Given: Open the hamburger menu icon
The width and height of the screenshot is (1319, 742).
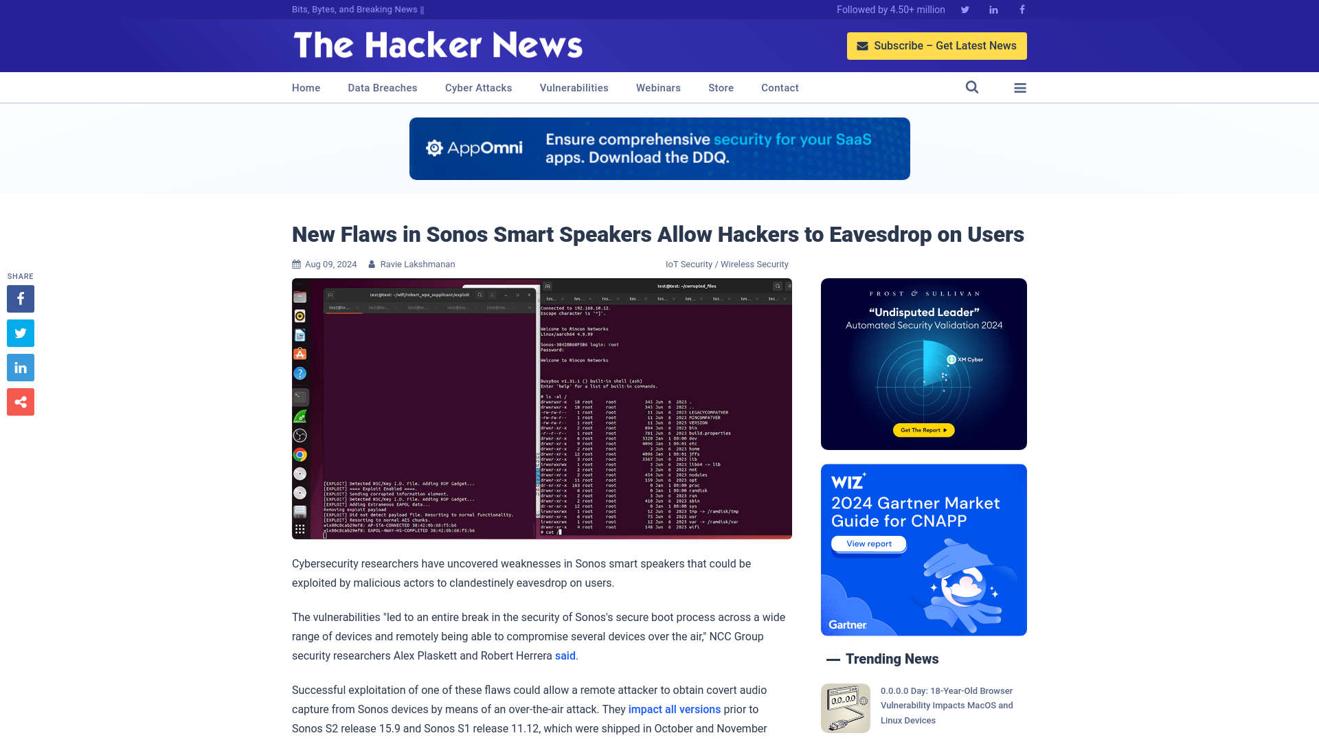Looking at the screenshot, I should (1020, 87).
